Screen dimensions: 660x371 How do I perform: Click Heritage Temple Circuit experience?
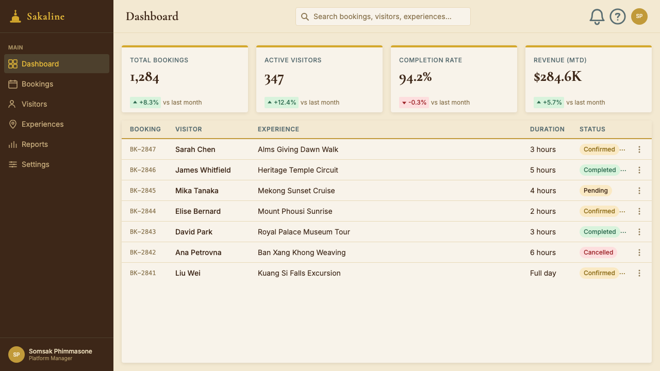pos(298,170)
